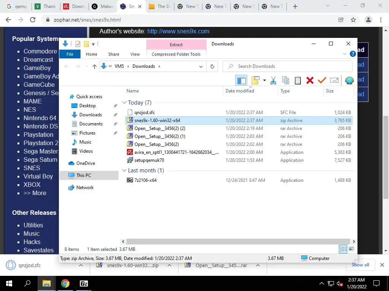Click the blue shell icon in toolbar

pos(349,80)
